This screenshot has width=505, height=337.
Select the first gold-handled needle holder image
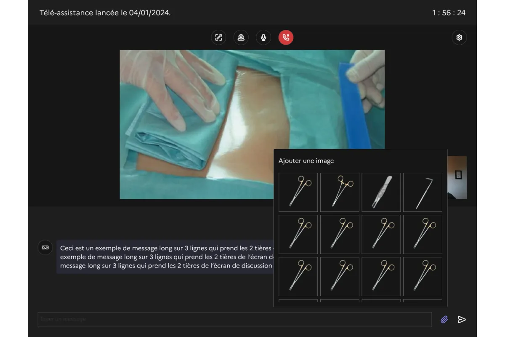coord(298,192)
